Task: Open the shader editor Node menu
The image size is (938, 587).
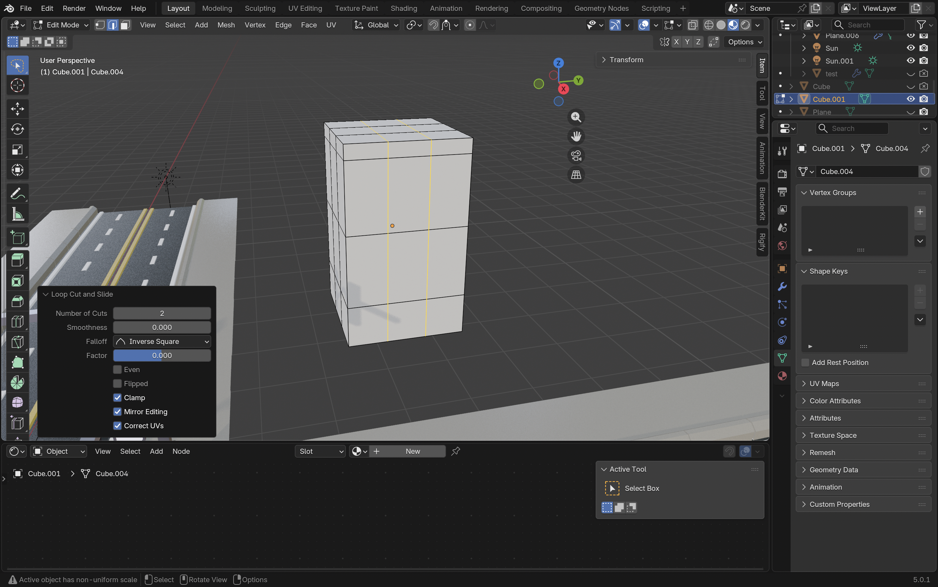Action: pos(181,451)
